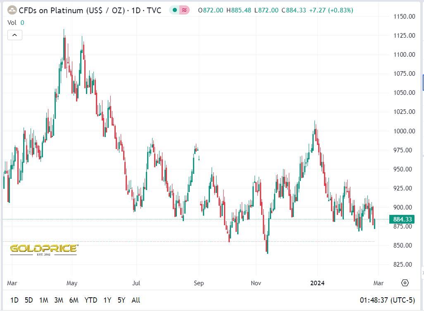Click the 1025.00 price axis label
Viewport: 424px width, 313px height.
404,112
